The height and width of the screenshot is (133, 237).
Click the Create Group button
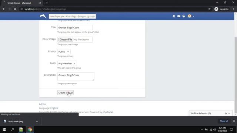66,93
